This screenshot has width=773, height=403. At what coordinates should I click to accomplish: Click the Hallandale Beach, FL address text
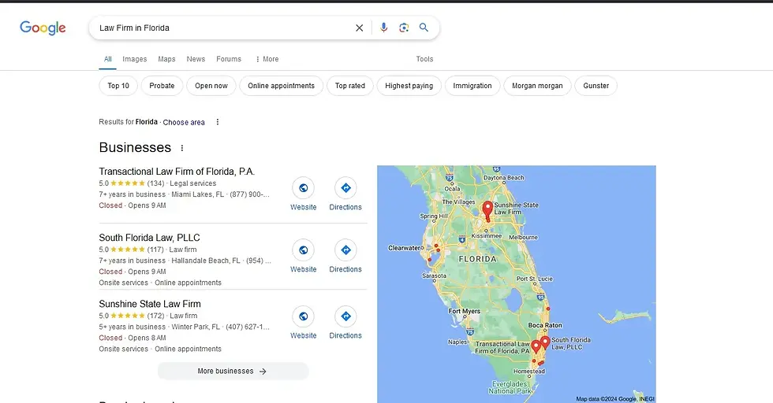[206, 261]
